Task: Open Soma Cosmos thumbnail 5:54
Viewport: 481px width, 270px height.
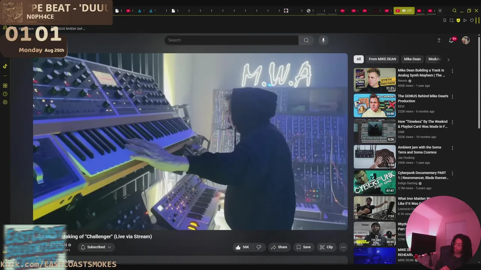Action: pyautogui.click(x=375, y=157)
